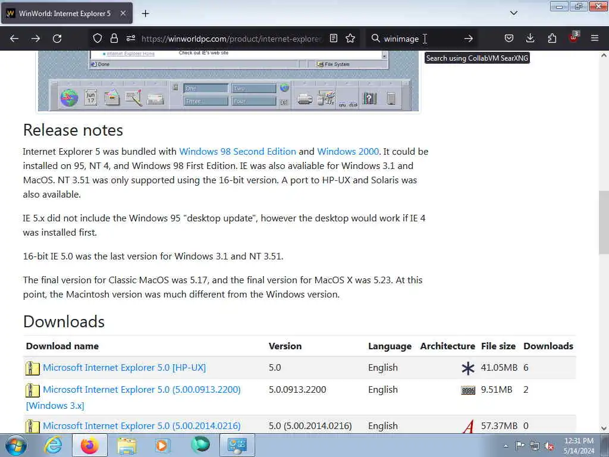Open Windows Explorer from the taskbar

(127, 445)
